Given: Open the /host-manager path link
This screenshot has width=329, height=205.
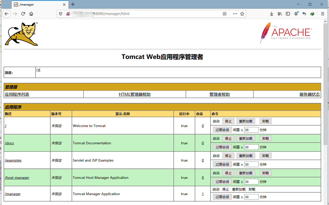Looking at the screenshot, I should tap(17, 178).
